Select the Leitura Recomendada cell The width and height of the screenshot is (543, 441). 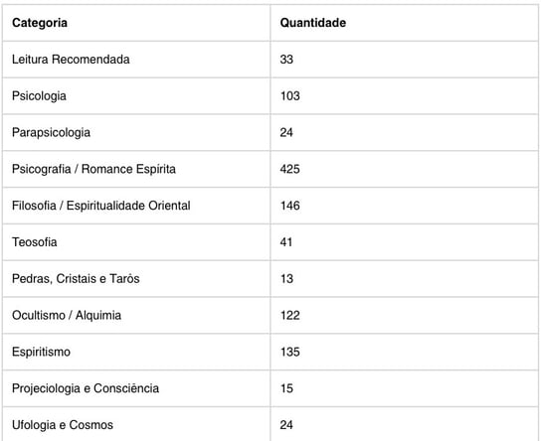pos(136,60)
